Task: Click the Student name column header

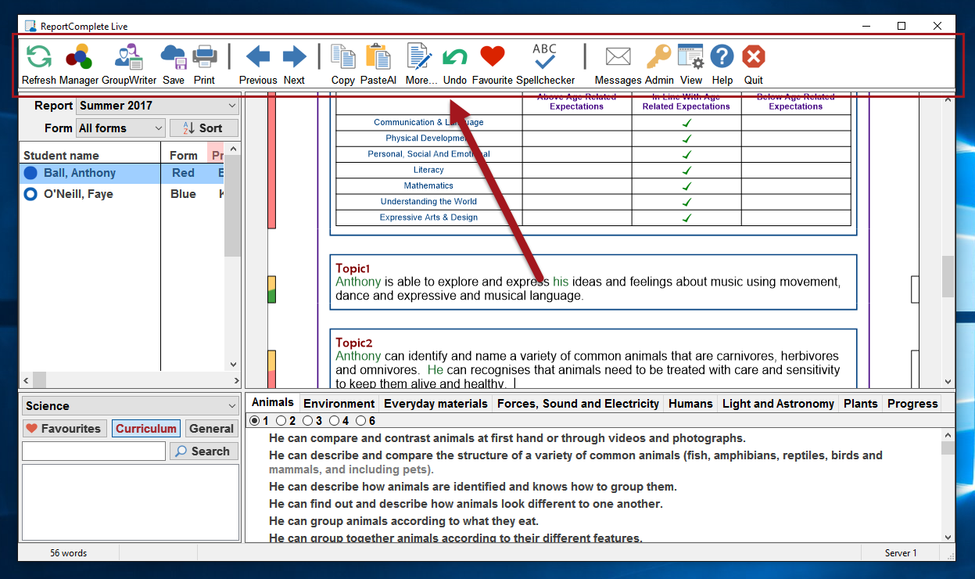Action: click(90, 155)
